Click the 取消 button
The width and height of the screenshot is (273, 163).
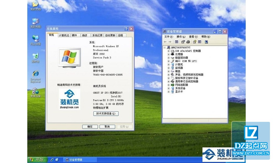(107, 127)
